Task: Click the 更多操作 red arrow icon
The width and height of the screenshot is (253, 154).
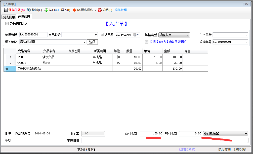Action: pos(74,10)
